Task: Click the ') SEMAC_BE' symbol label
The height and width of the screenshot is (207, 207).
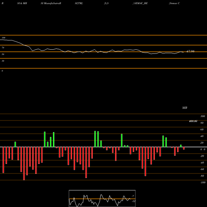Action: click(140, 3)
